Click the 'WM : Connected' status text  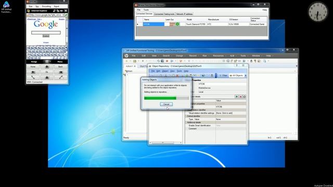click(x=34, y=82)
